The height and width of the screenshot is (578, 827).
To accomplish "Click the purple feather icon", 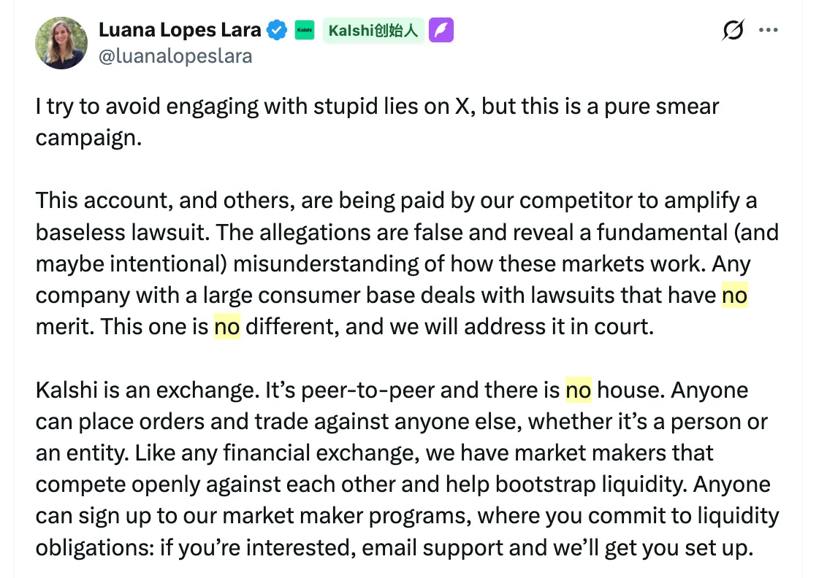I will coord(441,30).
